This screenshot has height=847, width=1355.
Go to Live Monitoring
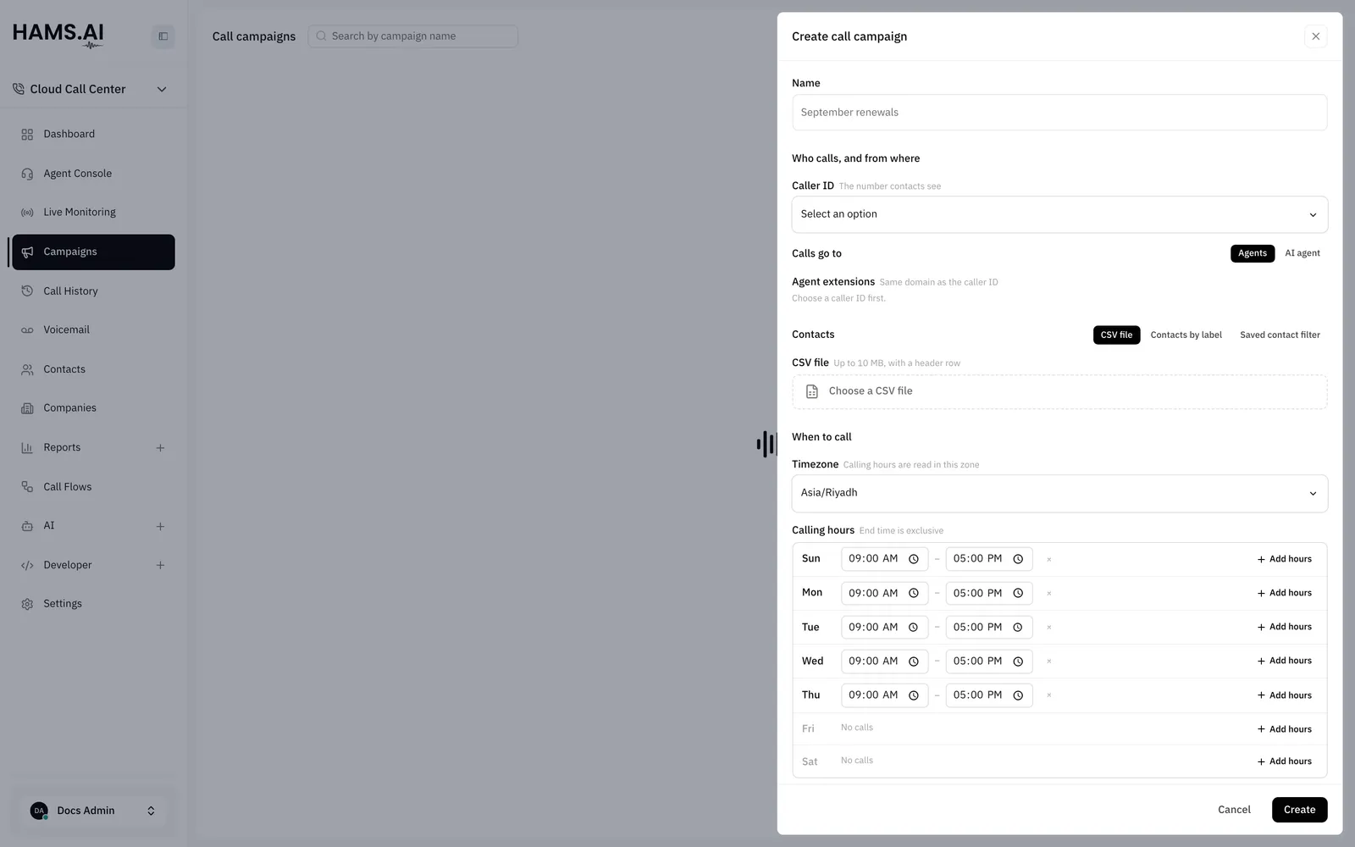pos(93,213)
